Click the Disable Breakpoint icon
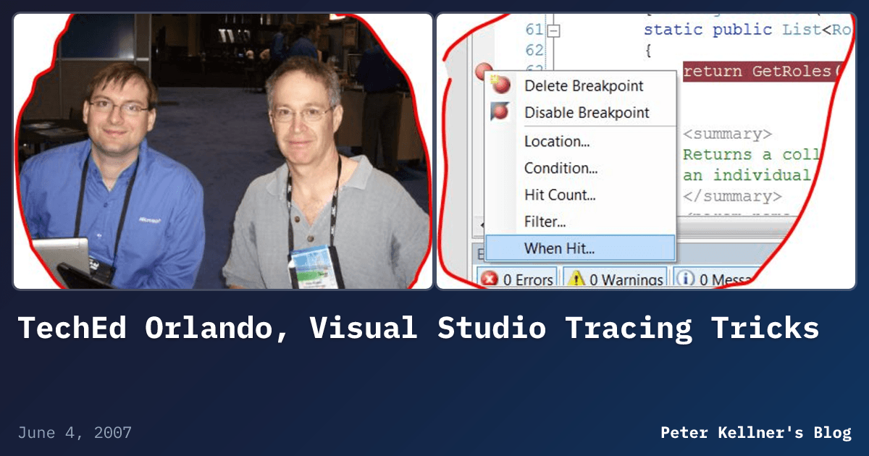This screenshot has height=456, width=869. click(x=500, y=112)
